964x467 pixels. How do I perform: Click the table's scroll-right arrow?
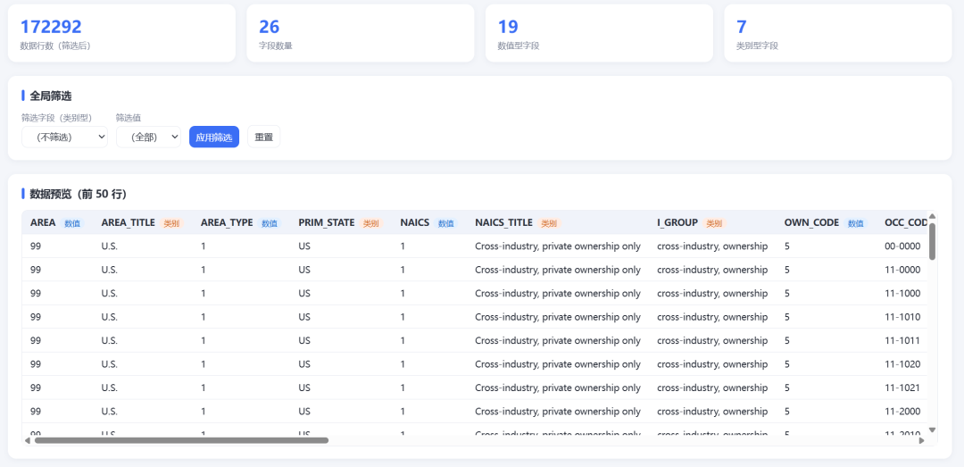(921, 440)
